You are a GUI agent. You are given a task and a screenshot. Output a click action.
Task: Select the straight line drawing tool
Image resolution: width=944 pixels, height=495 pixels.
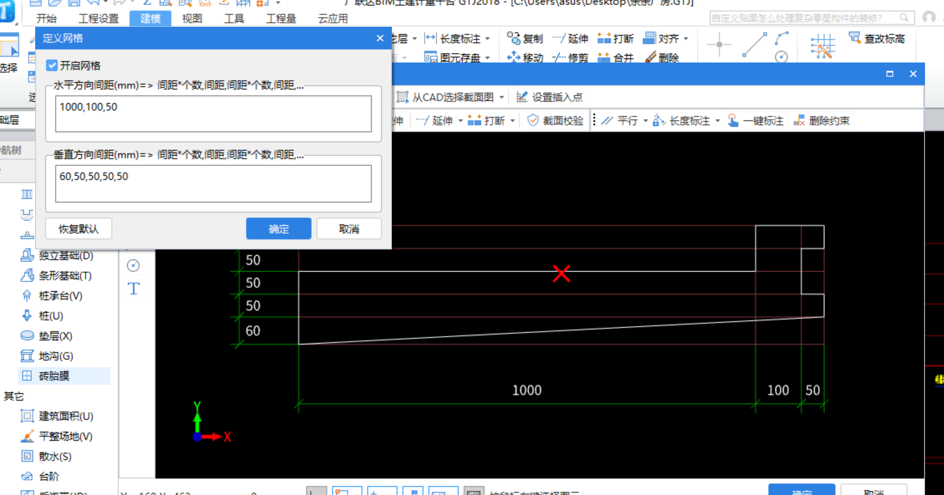point(754,45)
